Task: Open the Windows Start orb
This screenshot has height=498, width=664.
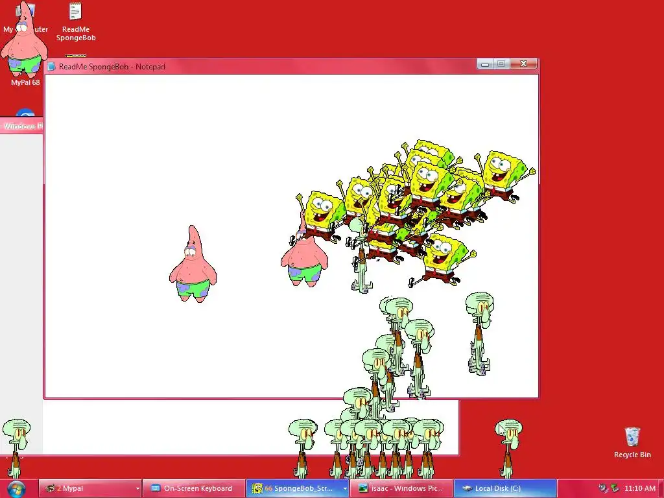Action: 16,489
